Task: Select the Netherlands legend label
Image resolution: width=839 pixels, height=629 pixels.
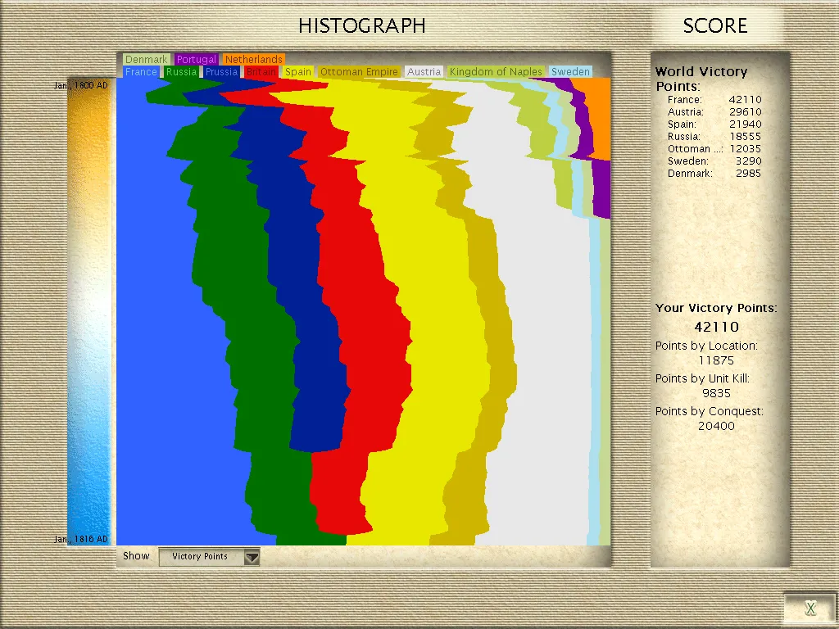Action: tap(254, 59)
